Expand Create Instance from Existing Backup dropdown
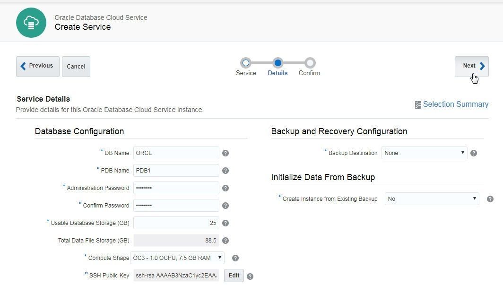Image resolution: width=503 pixels, height=285 pixels. coord(432,199)
